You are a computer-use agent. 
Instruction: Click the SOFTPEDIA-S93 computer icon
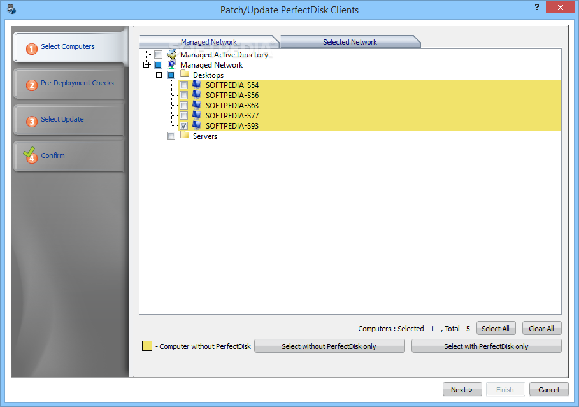[196, 125]
